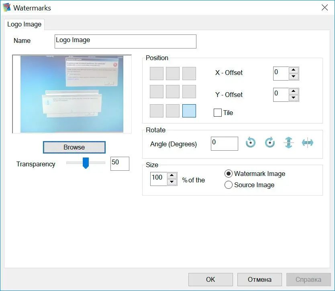Click the X - Offset value field
This screenshot has width=335, height=291.
tap(281, 73)
